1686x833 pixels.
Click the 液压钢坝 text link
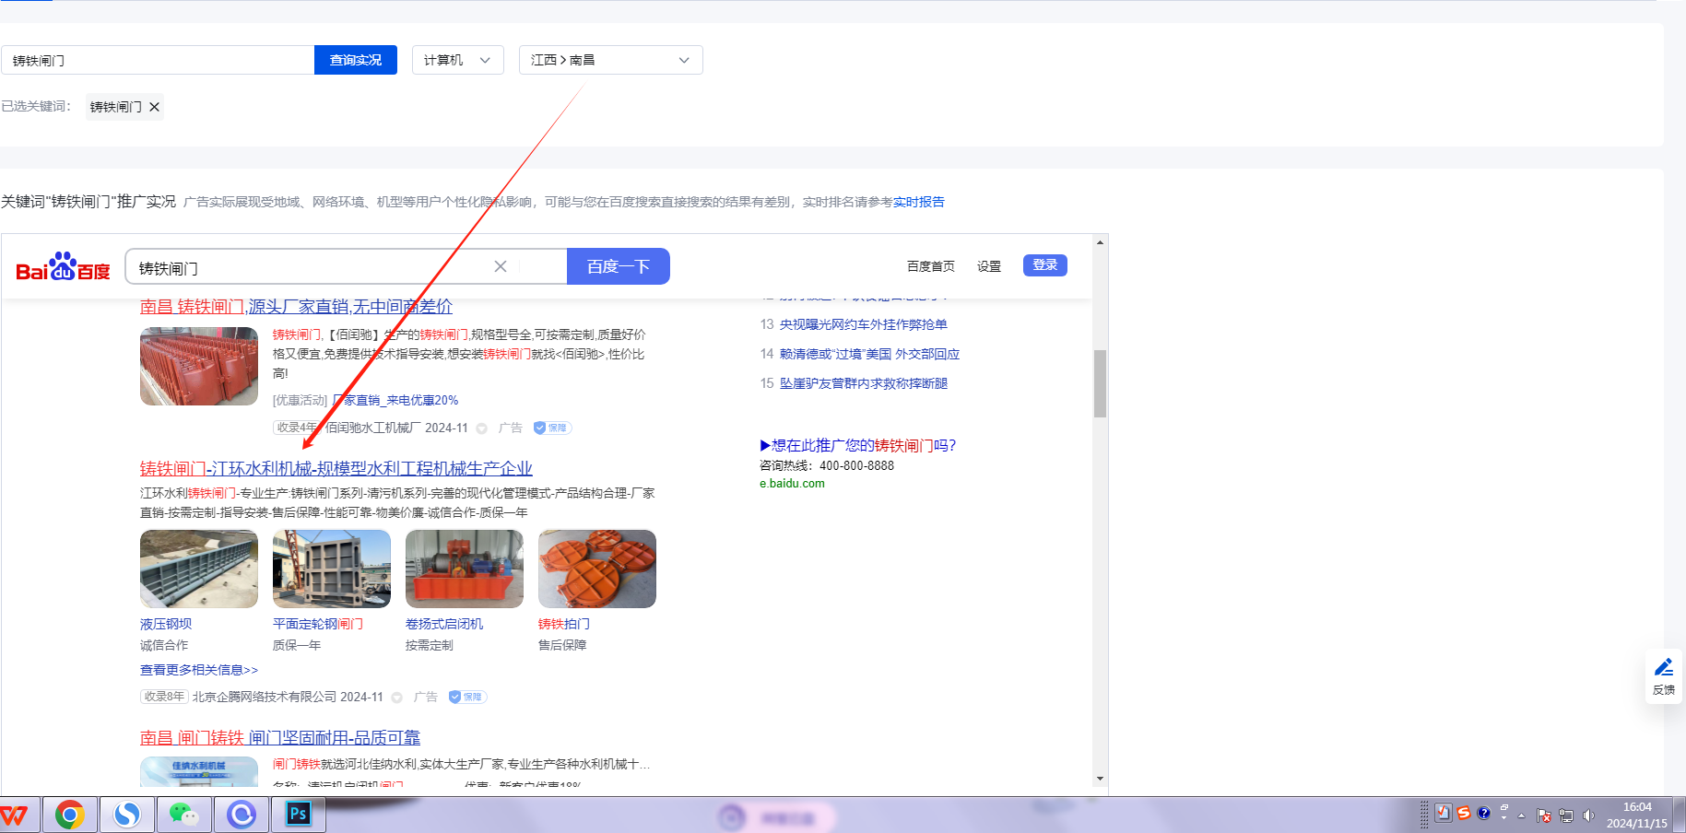[x=166, y=624]
